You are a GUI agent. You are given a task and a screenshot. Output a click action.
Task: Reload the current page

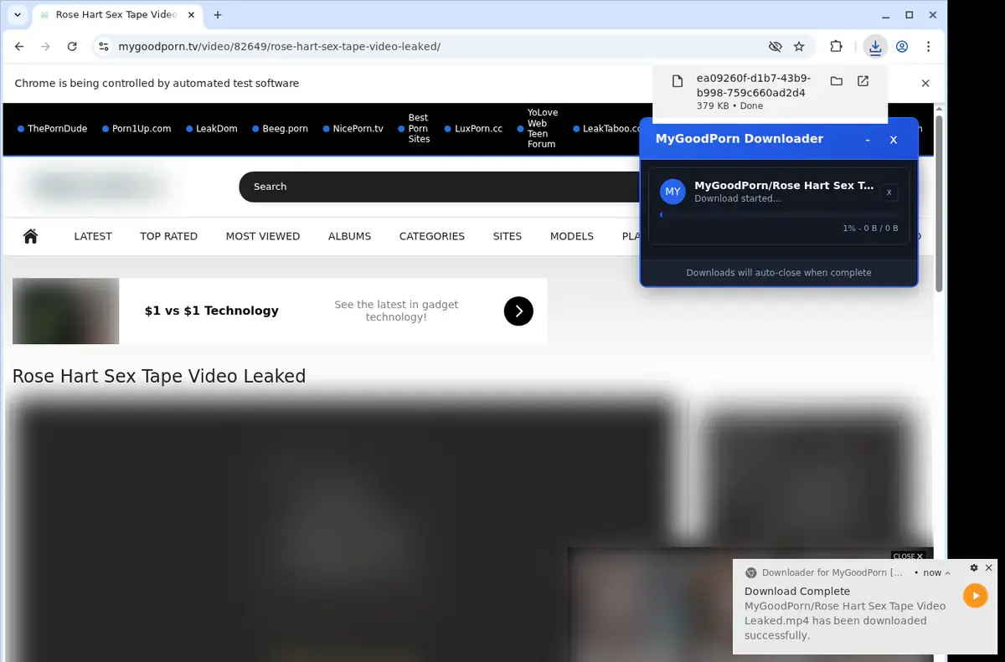click(x=72, y=47)
